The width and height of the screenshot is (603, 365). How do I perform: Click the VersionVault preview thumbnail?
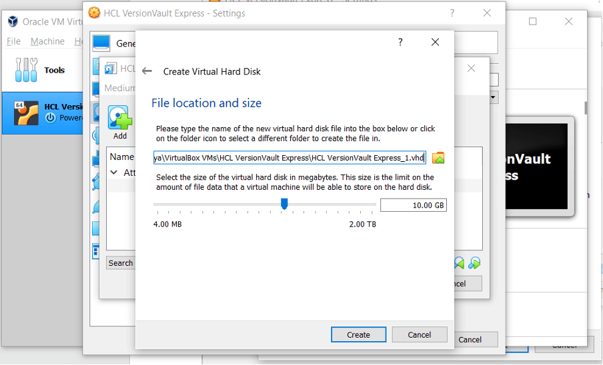pyautogui.click(x=536, y=167)
